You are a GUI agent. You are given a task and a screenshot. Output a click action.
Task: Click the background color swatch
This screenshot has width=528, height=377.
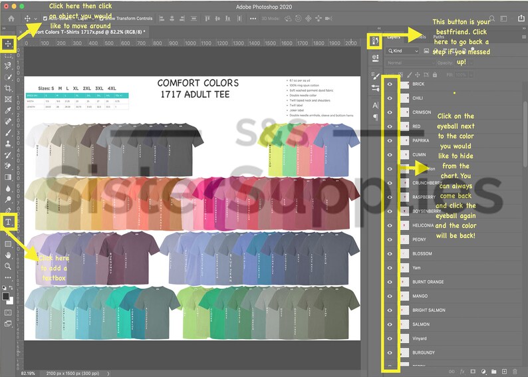pos(11,301)
